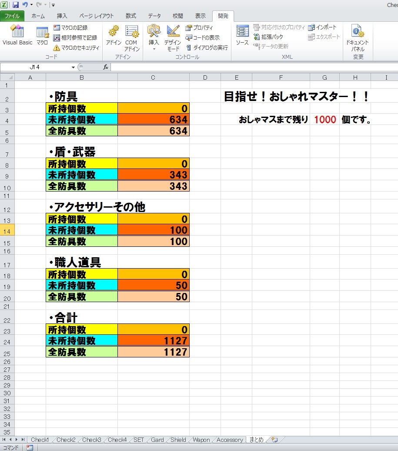
Task: Open the ドキュメントパネル document panel
Action: pyautogui.click(x=357, y=38)
